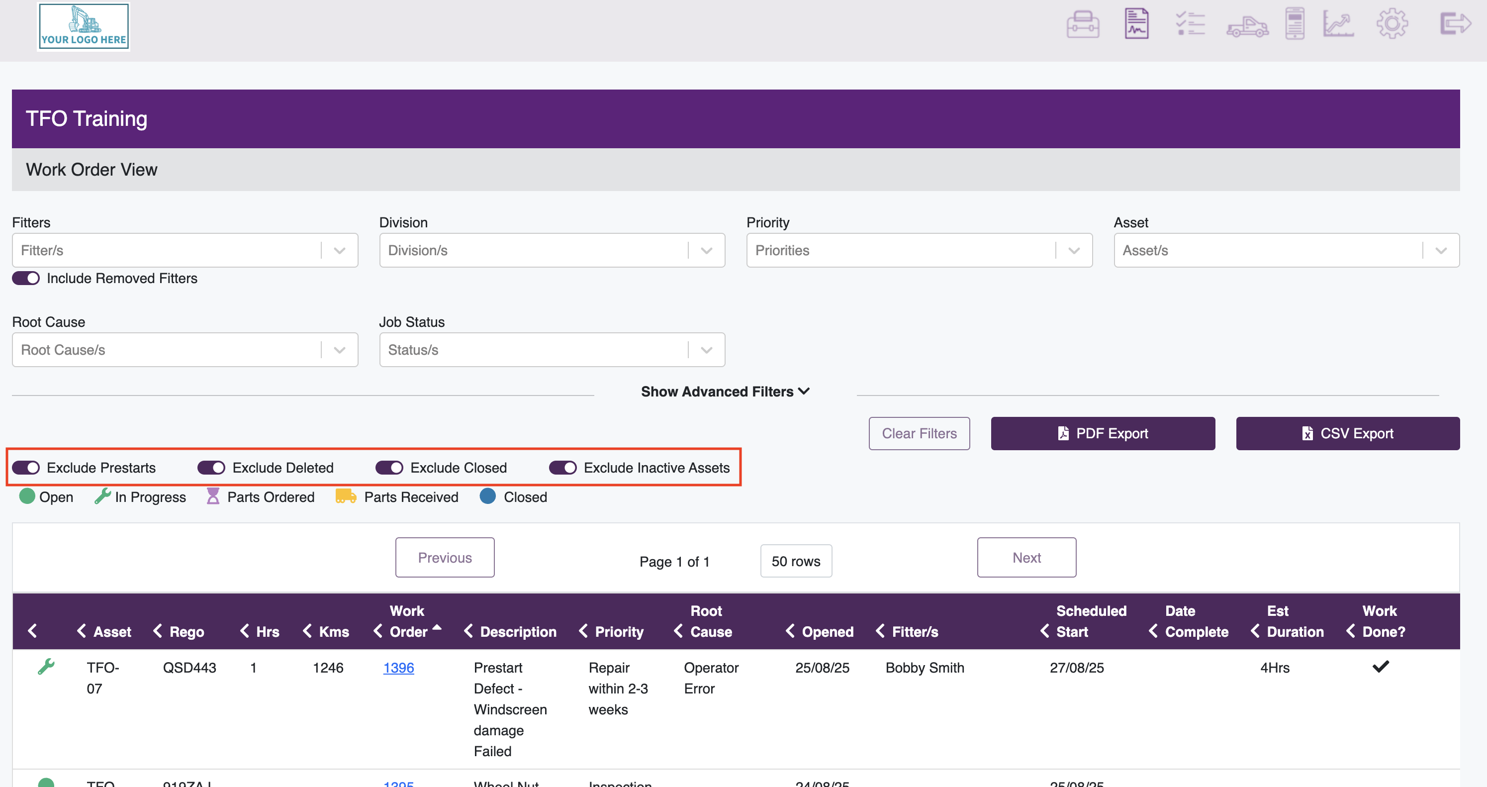
Task: Open the Asset/s dropdown
Action: click(1286, 250)
